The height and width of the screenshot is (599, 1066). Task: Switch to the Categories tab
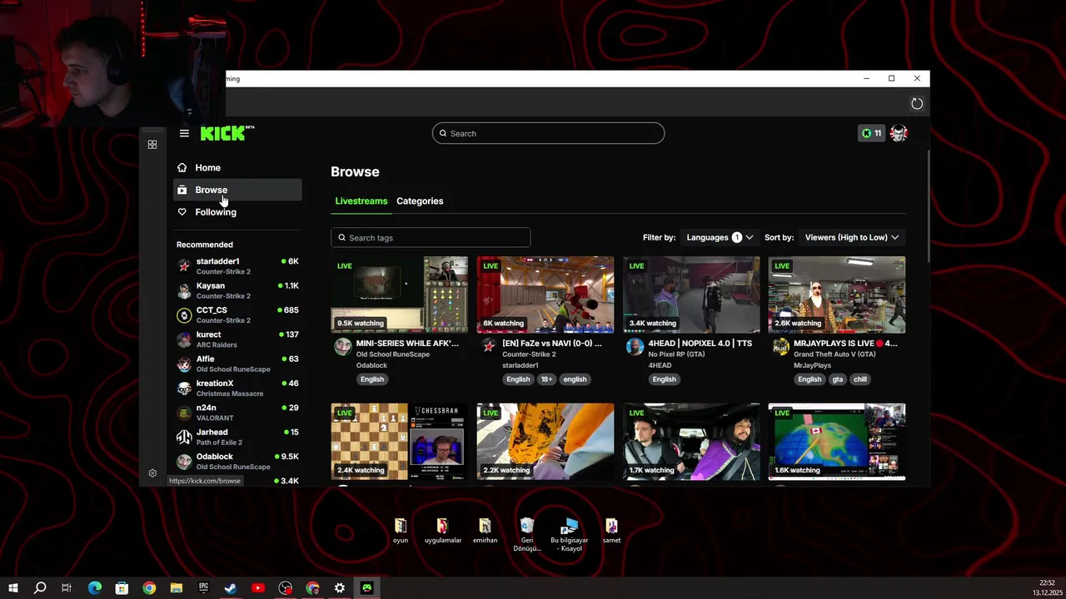pyautogui.click(x=420, y=200)
